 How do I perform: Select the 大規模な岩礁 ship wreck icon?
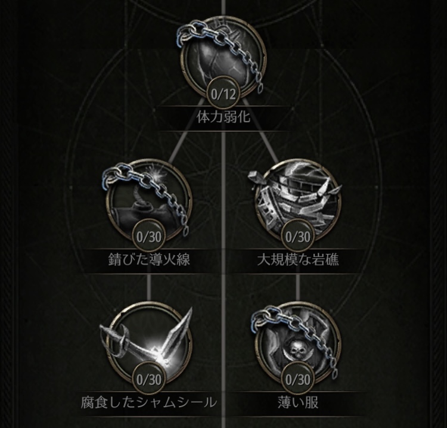(x=298, y=201)
